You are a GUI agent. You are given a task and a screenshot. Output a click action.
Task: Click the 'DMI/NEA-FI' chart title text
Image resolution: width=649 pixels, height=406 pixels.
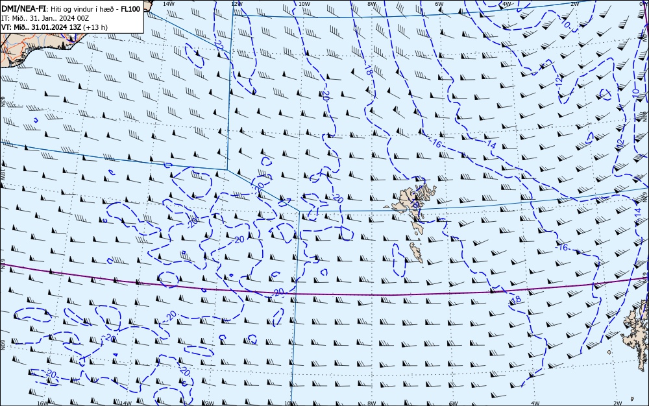[x=23, y=9]
